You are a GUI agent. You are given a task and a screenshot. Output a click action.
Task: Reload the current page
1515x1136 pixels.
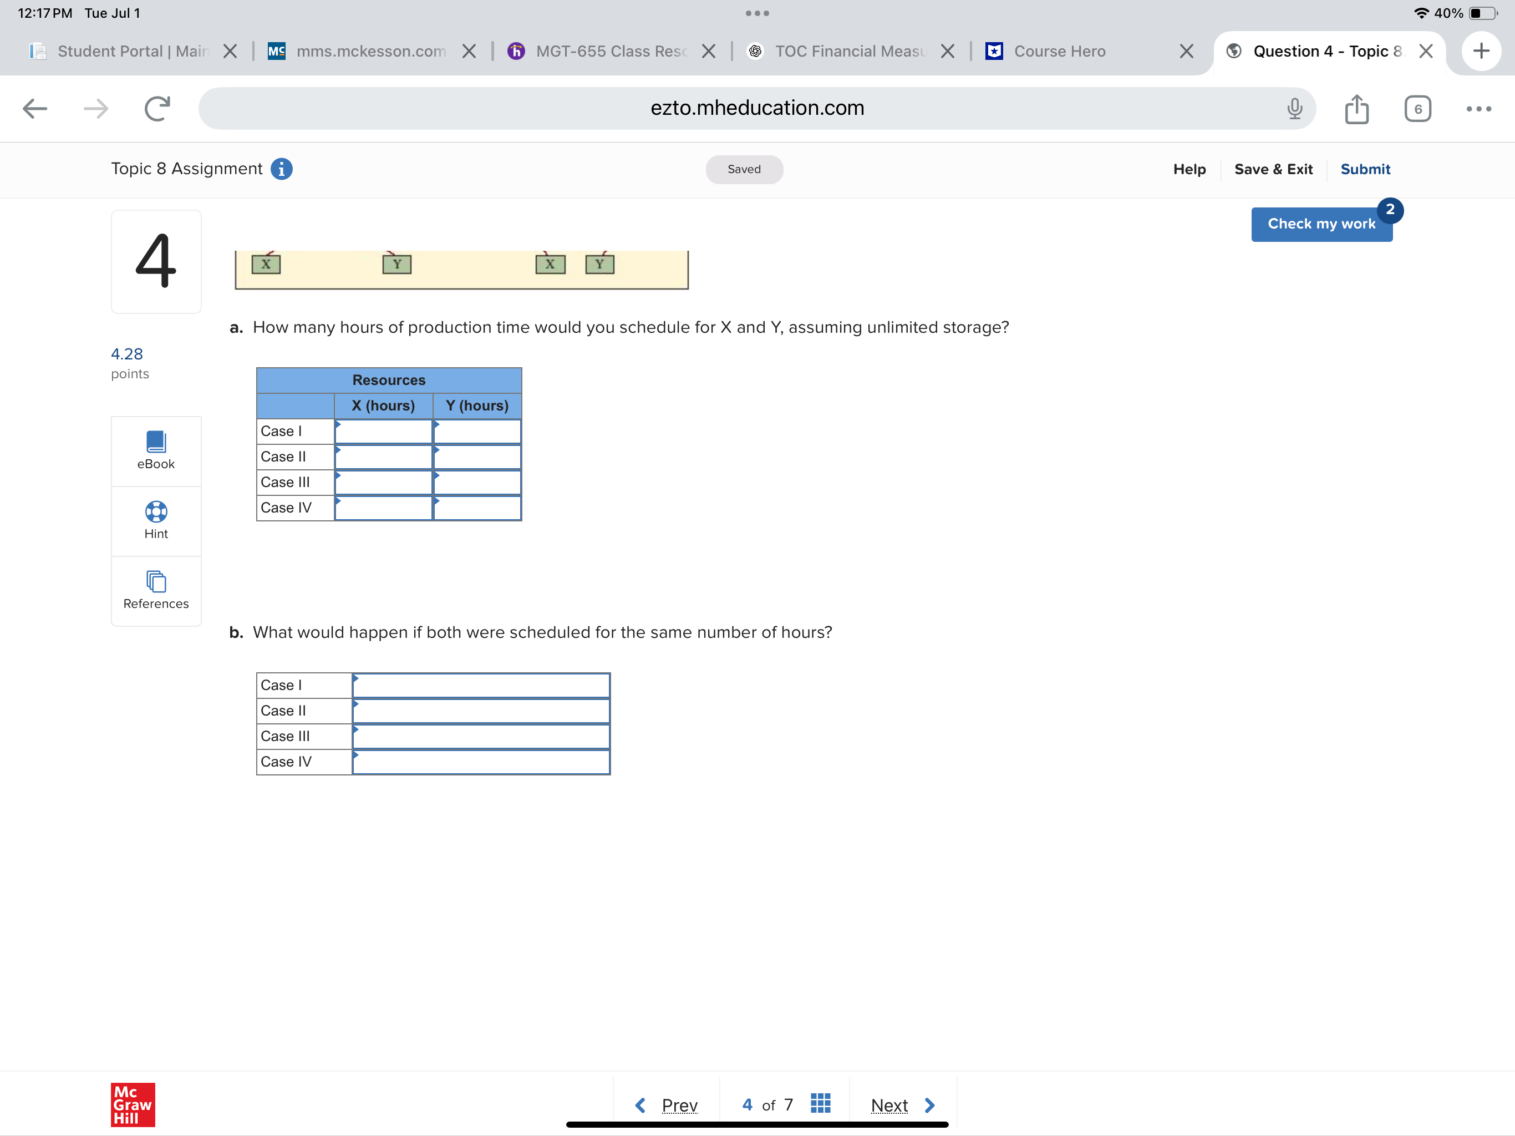pyautogui.click(x=156, y=108)
